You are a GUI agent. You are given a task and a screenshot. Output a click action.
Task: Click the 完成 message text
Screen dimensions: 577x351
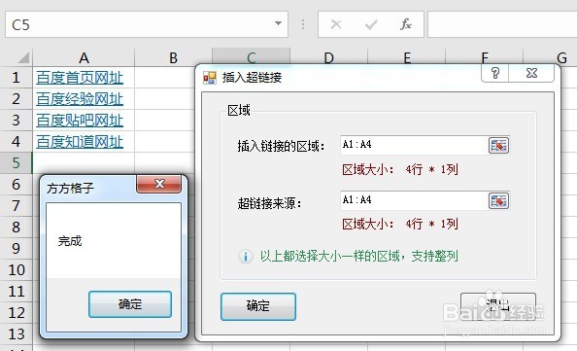pyautogui.click(x=70, y=241)
